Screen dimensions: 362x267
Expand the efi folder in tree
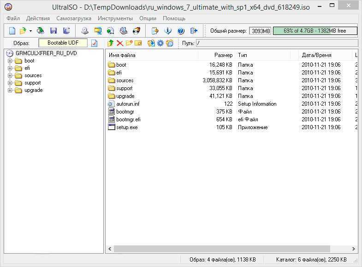click(10, 68)
